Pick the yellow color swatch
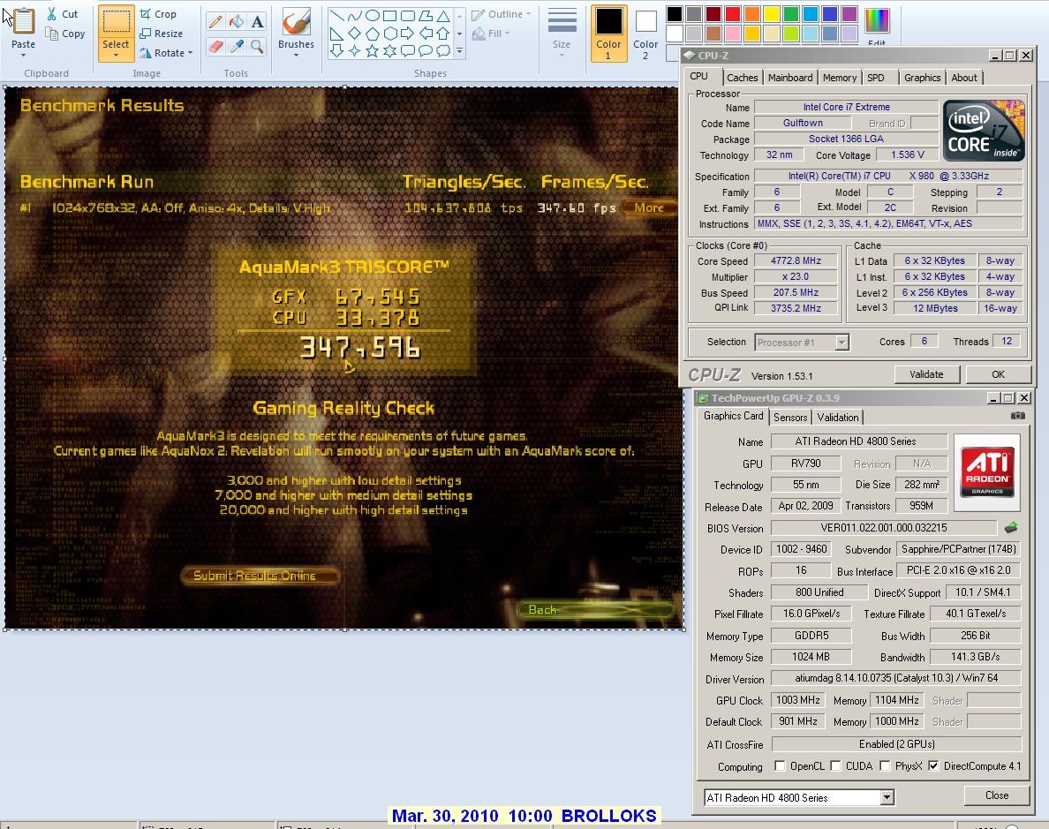1049x829 pixels. pos(772,14)
